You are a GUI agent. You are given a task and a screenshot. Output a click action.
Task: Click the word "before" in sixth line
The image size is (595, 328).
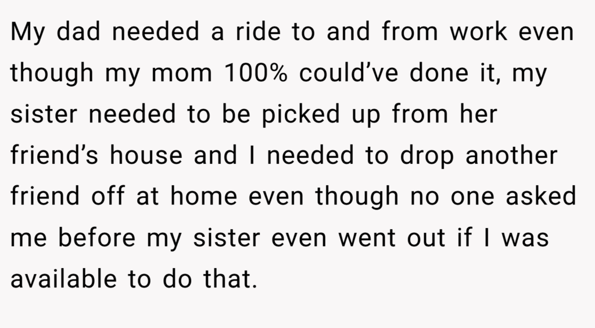click(97, 238)
